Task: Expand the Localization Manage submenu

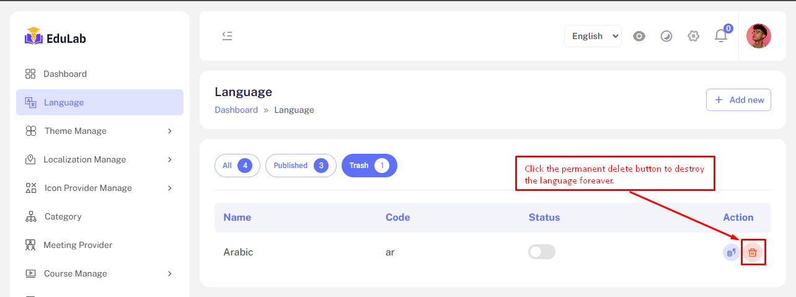Action: pos(99,159)
